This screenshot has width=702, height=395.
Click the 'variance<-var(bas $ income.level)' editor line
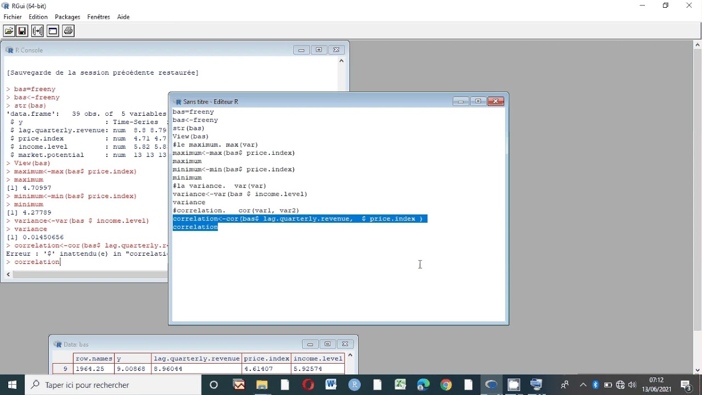pyautogui.click(x=240, y=194)
